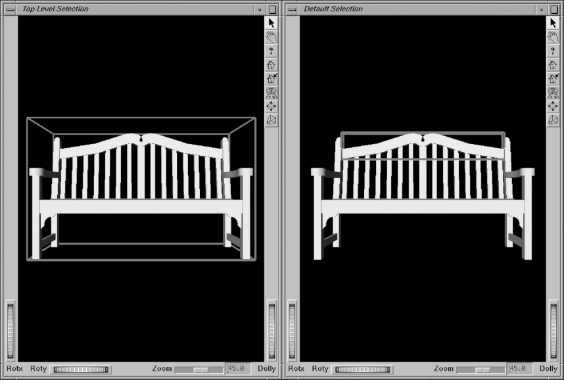Screen dimensions: 564x380
Task: Open window menu of Default Selection
Action: [291, 9]
